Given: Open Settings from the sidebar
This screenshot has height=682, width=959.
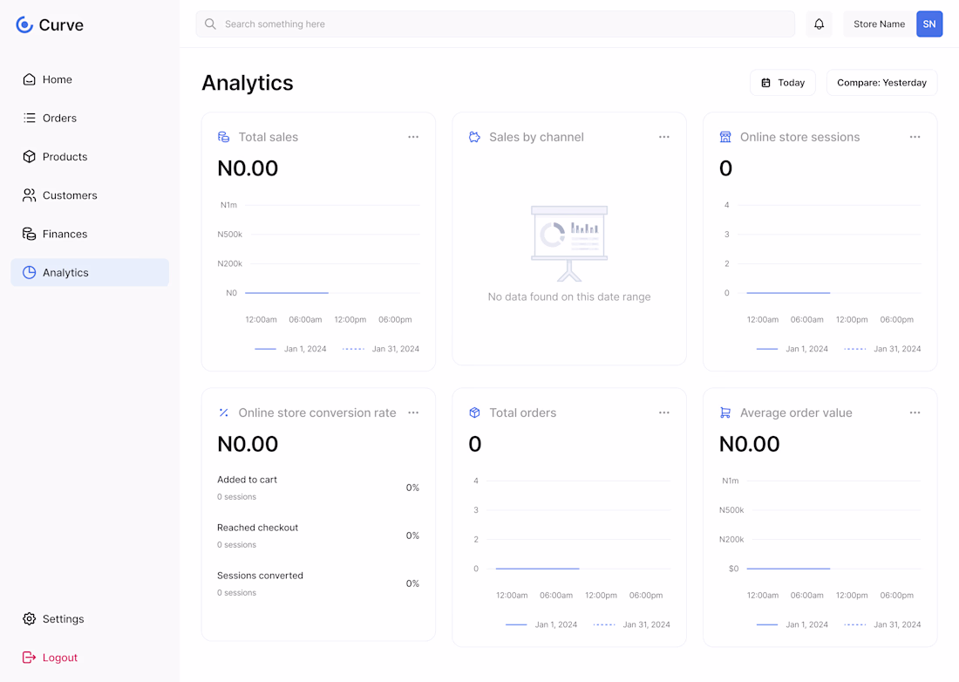Looking at the screenshot, I should tap(89, 619).
